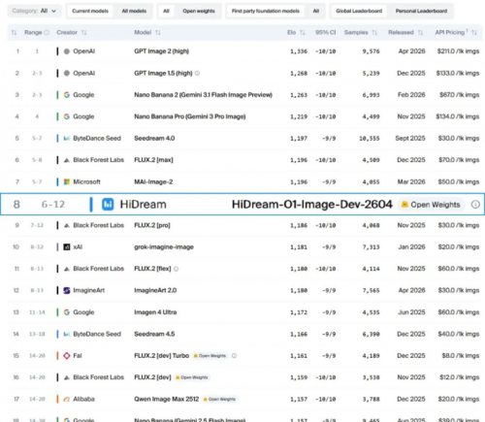485x422 pixels.
Task: Open the Imagen 4 Ultra model entry
Action: [x=155, y=312]
